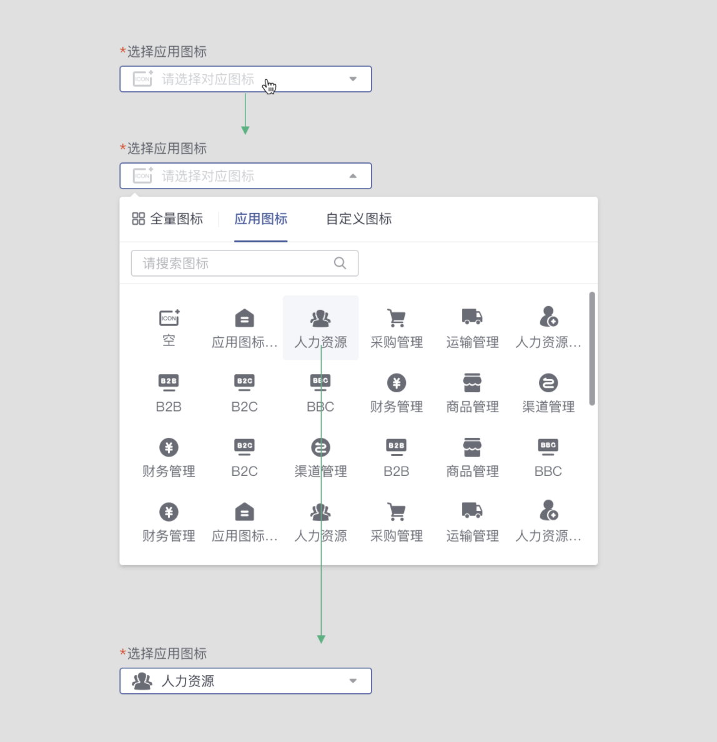Image resolution: width=717 pixels, height=742 pixels.
Task: Pick 渠道管理 icon in third row
Action: (x=321, y=457)
